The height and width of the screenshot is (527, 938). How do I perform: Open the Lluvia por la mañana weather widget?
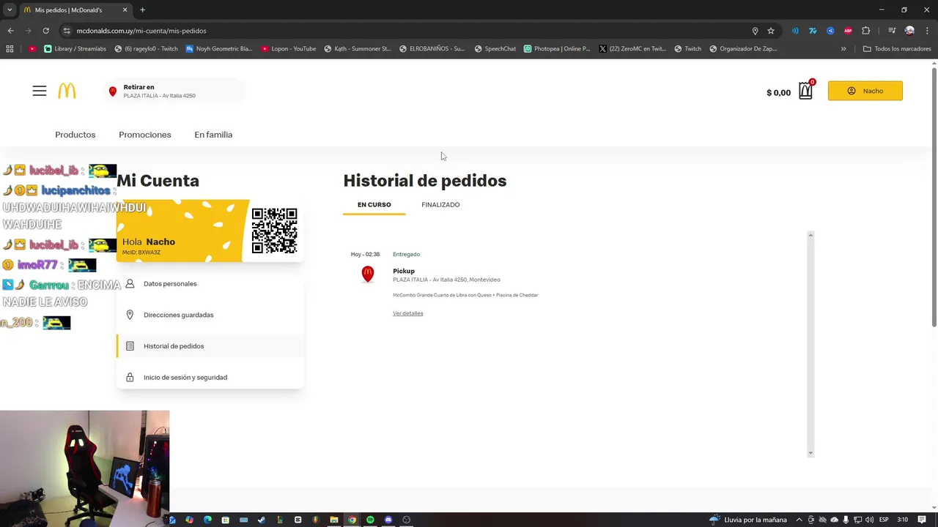(x=748, y=520)
